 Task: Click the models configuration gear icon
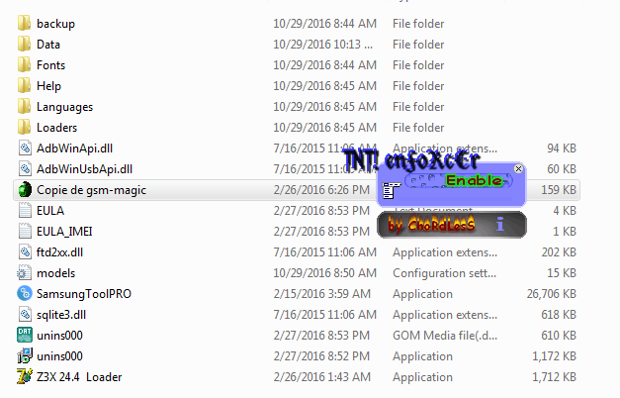pyautogui.click(x=24, y=273)
